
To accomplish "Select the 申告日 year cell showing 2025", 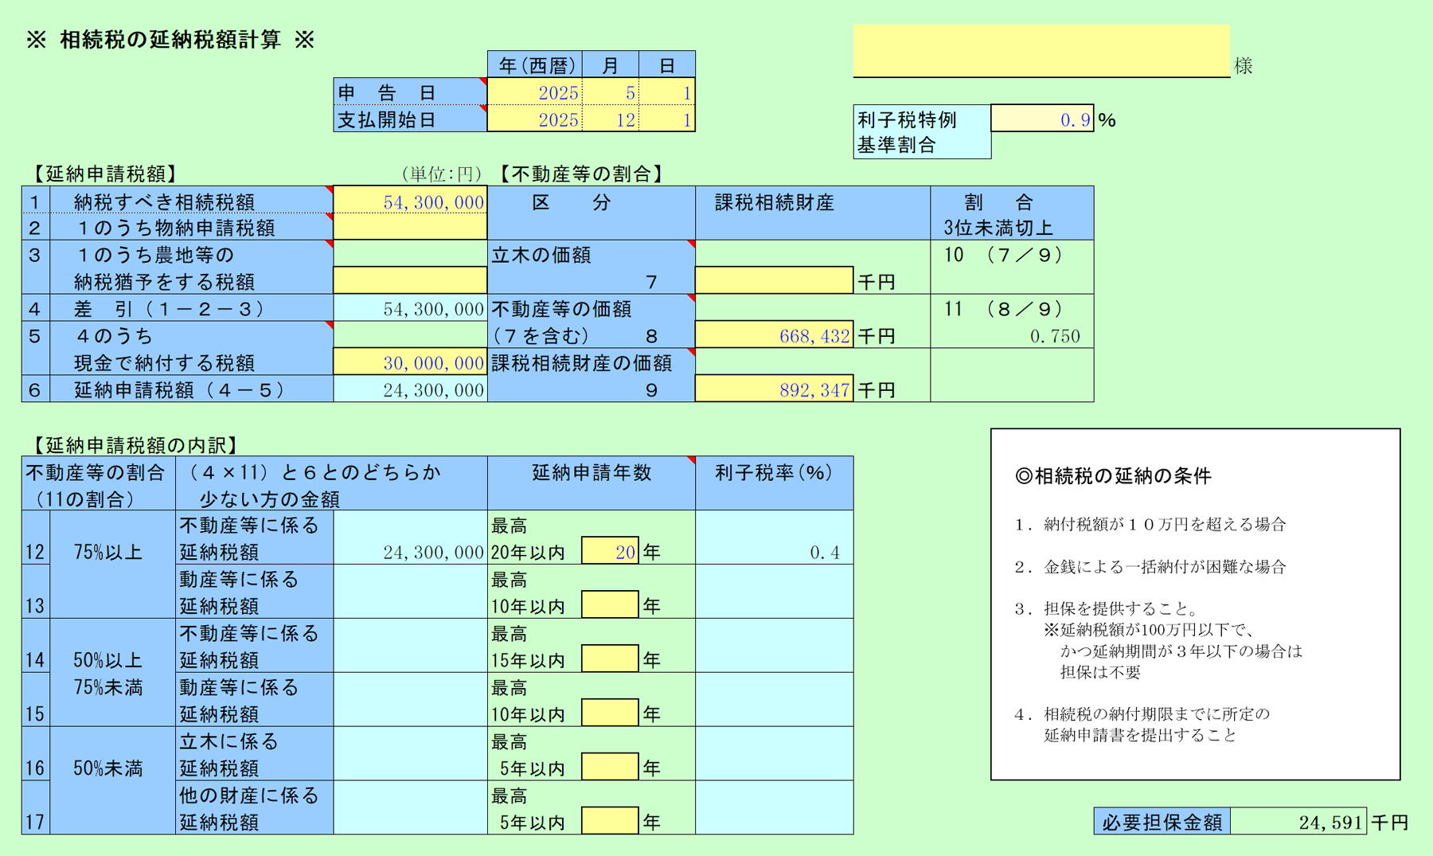I will (x=534, y=92).
